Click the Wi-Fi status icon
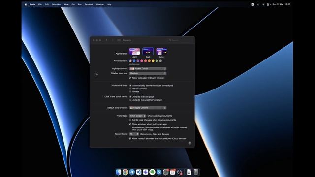 click(x=263, y=4)
